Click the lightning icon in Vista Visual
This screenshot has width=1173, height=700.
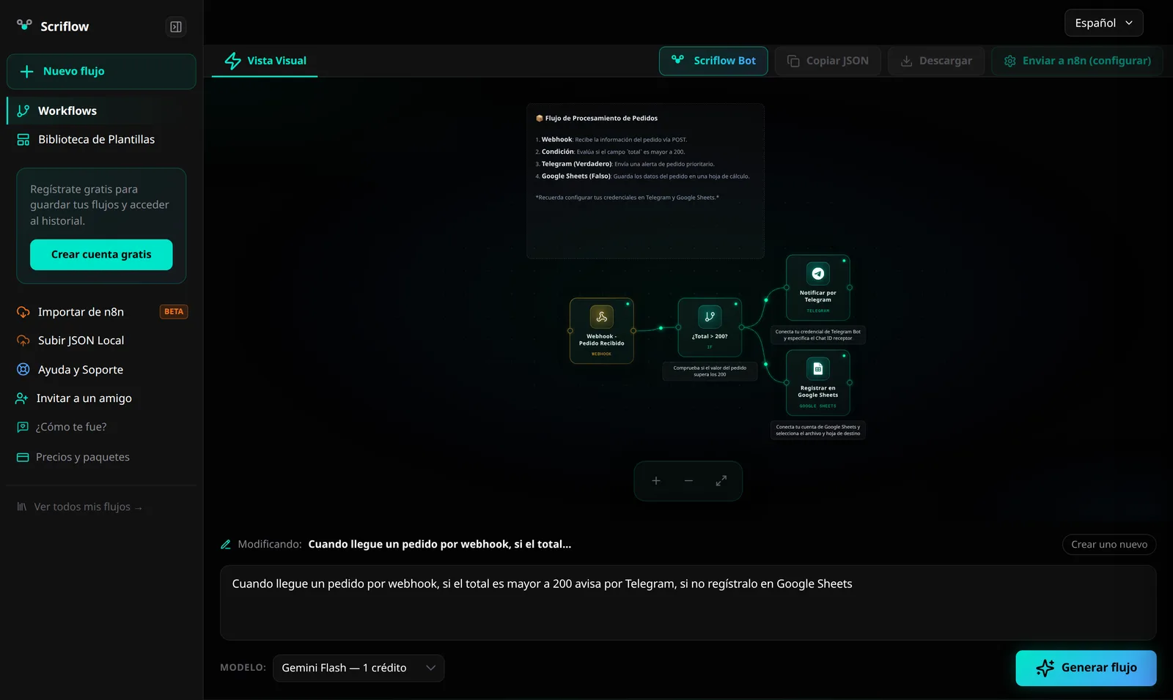233,61
